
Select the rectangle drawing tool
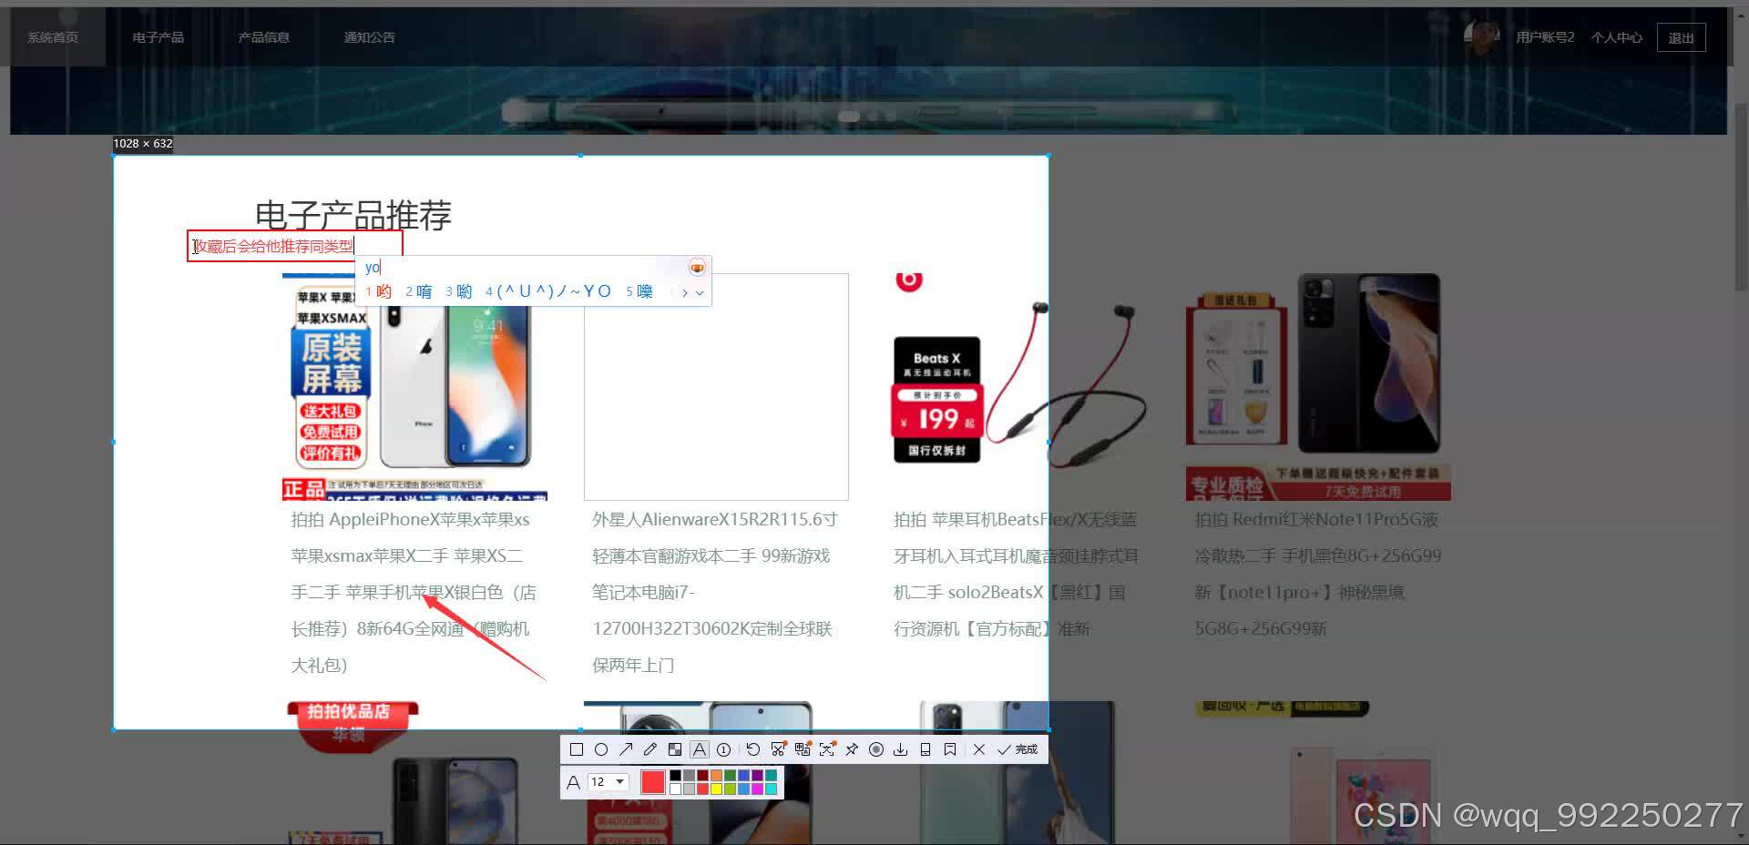click(577, 749)
